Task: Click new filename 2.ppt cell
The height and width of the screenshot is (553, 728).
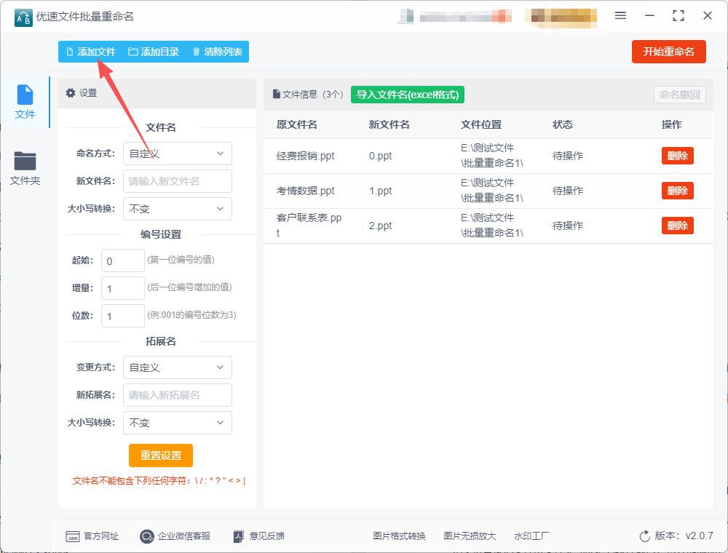Action: tap(380, 226)
